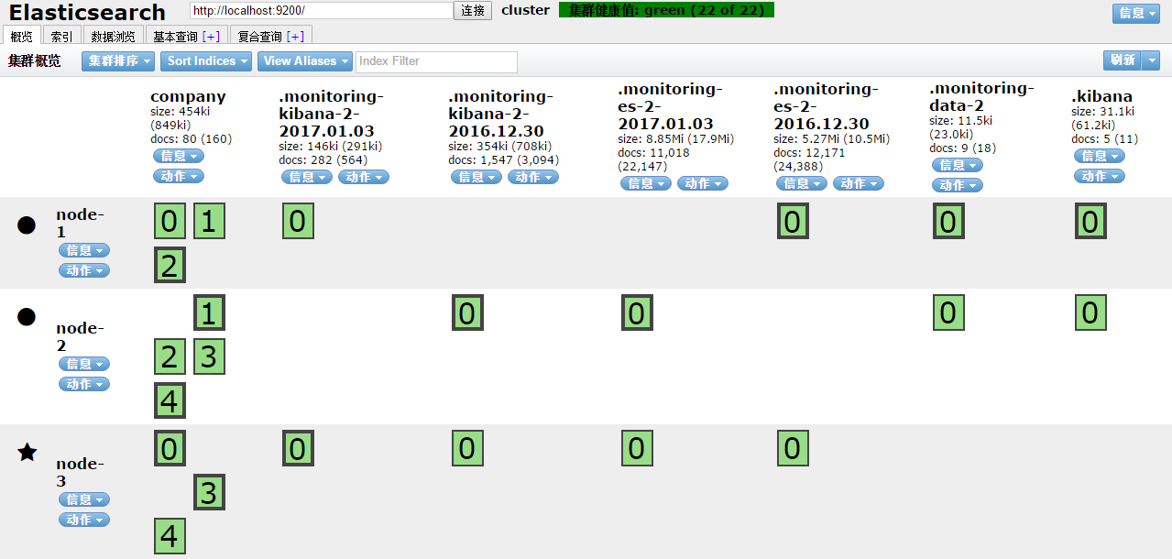
Task: Add a new 基本查询 tab with [+]
Action: [212, 36]
